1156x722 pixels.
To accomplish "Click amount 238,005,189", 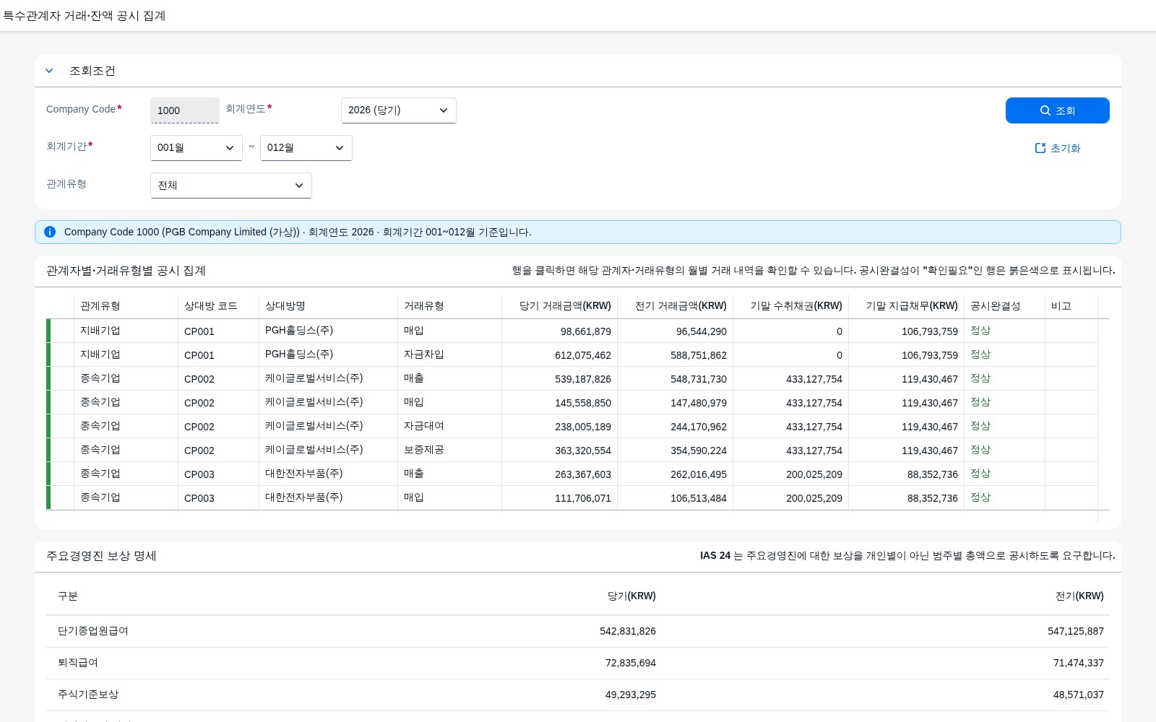I will (x=582, y=427).
